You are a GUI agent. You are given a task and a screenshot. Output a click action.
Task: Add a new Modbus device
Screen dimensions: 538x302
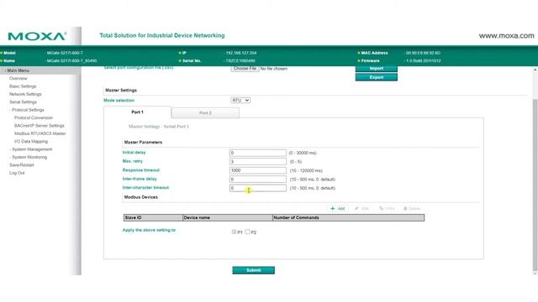(x=338, y=209)
